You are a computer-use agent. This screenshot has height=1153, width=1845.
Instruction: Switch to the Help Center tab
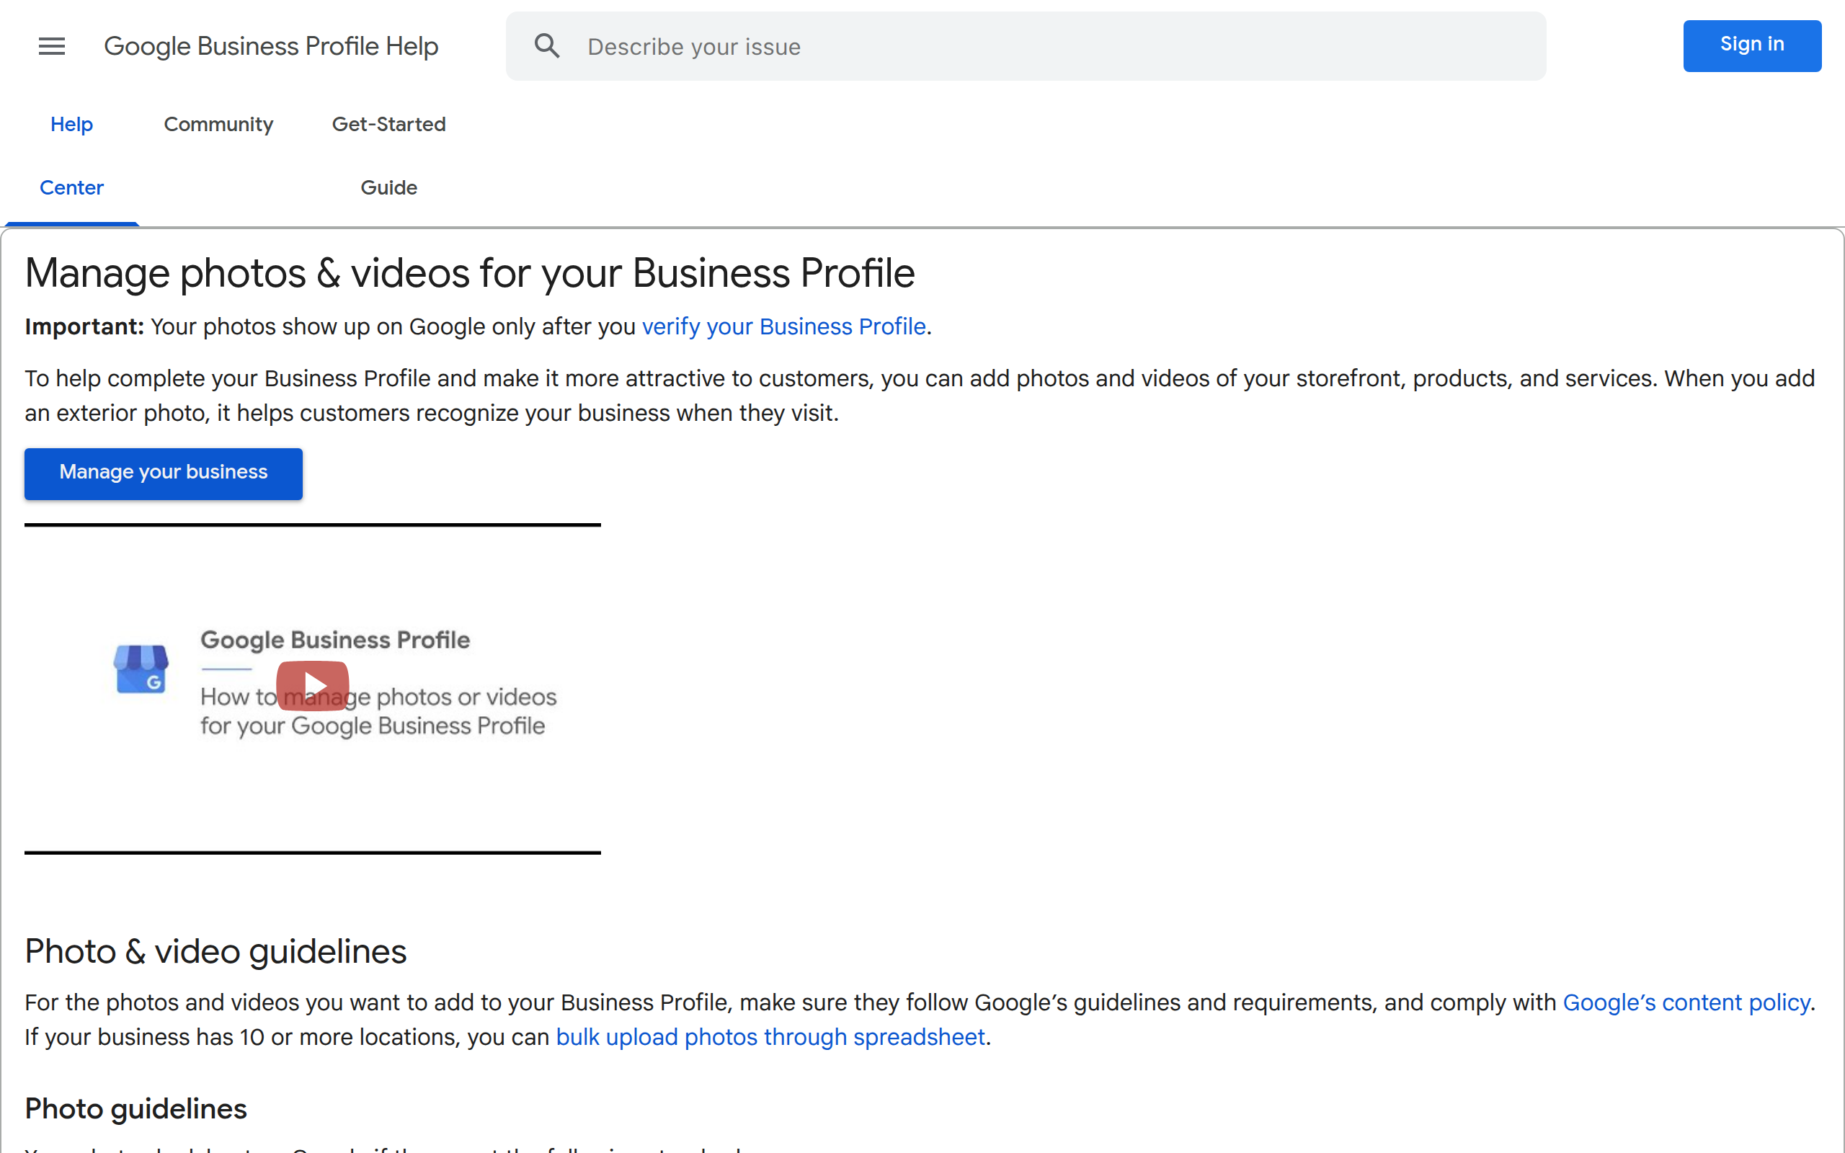point(71,156)
